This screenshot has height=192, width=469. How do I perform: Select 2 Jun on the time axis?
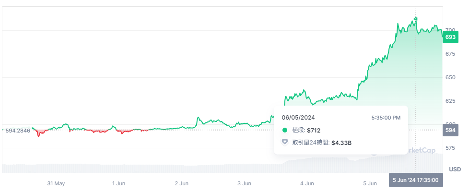tap(181, 183)
